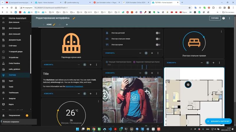Add a new view with plus icon
The height and width of the screenshot is (132, 236).
[x=67, y=25]
